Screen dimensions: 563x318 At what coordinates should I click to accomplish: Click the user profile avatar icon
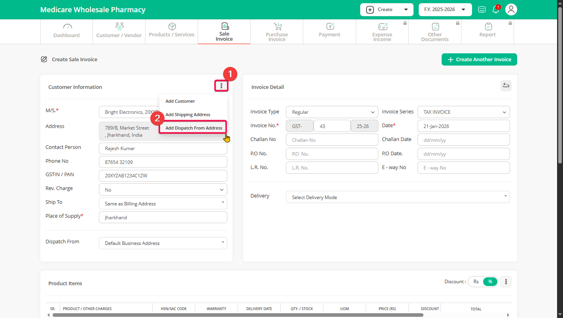511,10
